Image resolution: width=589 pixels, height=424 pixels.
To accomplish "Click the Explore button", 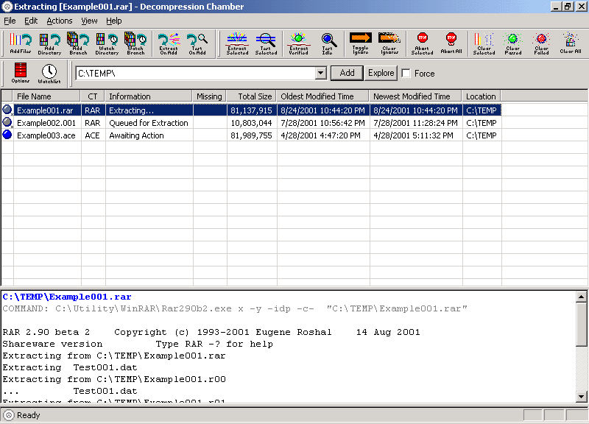I will (x=381, y=73).
